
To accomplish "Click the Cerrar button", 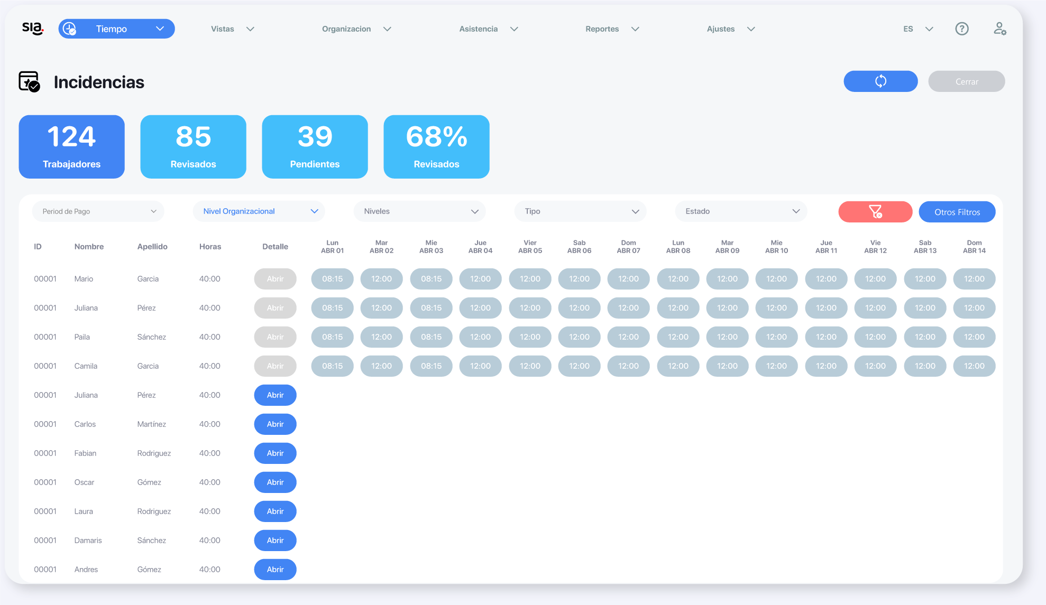I will coord(966,81).
